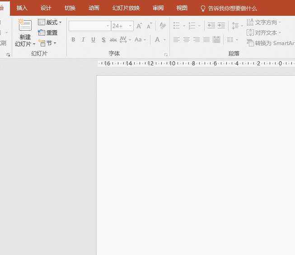Apply text shadow effect
This screenshot has width=295, height=255.
pyautogui.click(x=103, y=40)
